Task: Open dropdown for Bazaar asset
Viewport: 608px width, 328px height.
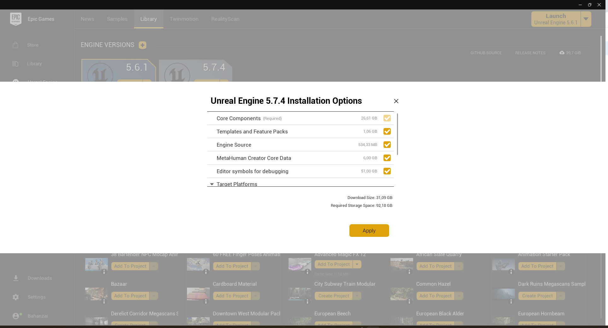Action: pyautogui.click(x=154, y=296)
